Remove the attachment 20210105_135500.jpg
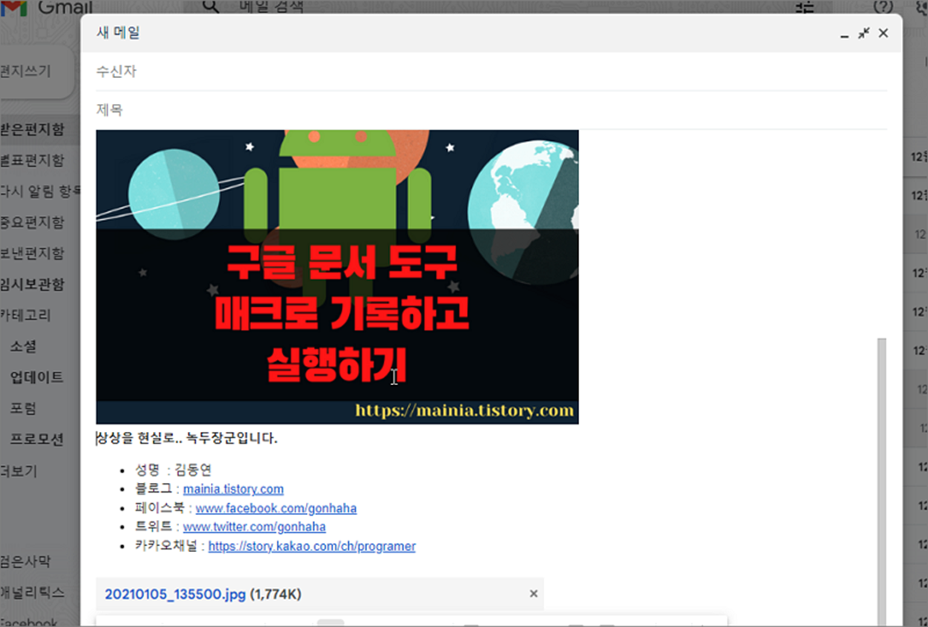The height and width of the screenshot is (627, 928). tap(533, 594)
